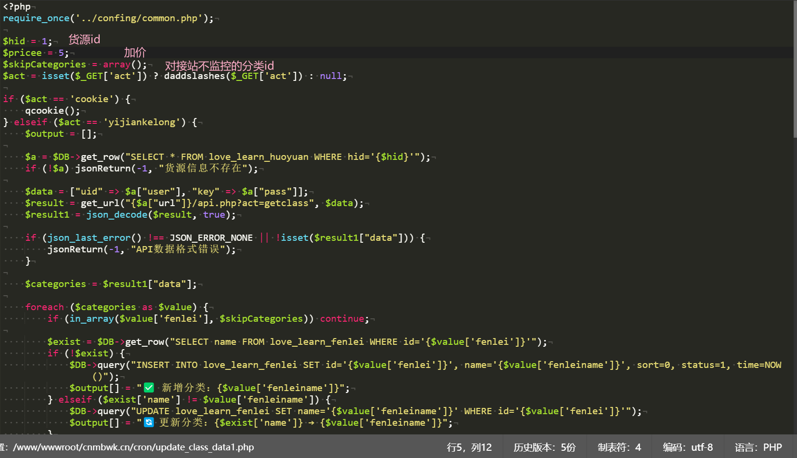Switch the 语言 PHP language mode
Screen dimensions: 797x458
click(758, 447)
